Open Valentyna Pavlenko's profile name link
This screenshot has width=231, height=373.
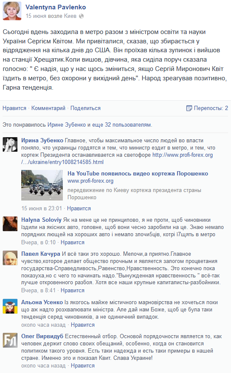(x=56, y=7)
